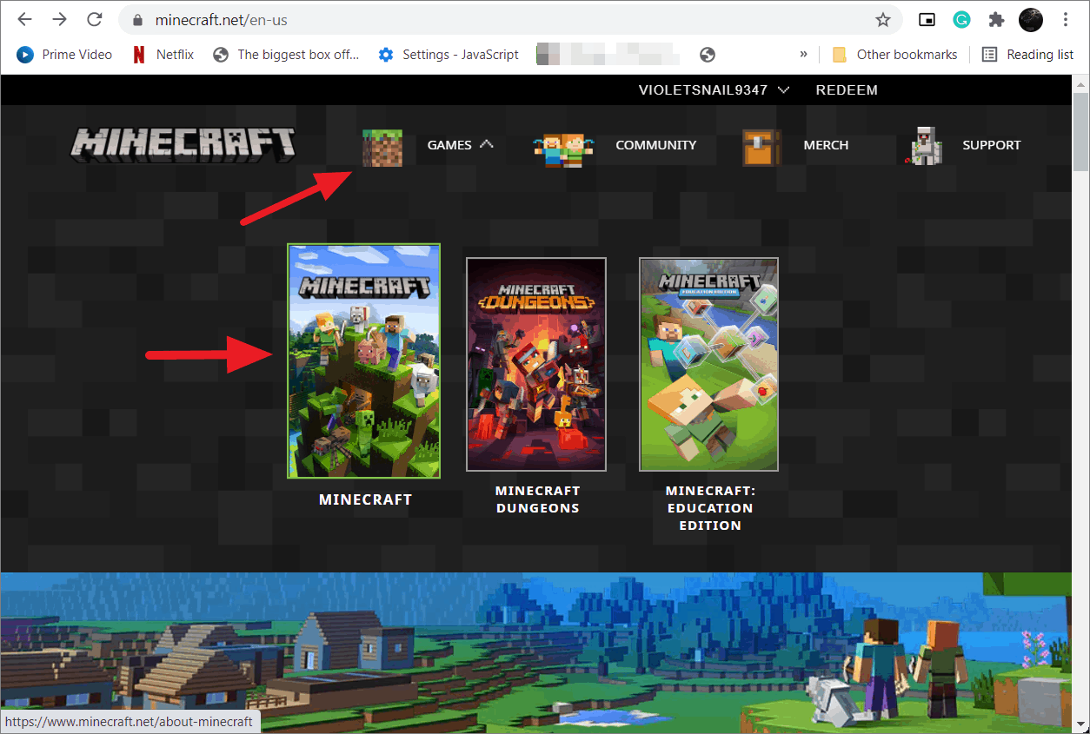Reload the page
1090x734 pixels.
(x=95, y=19)
